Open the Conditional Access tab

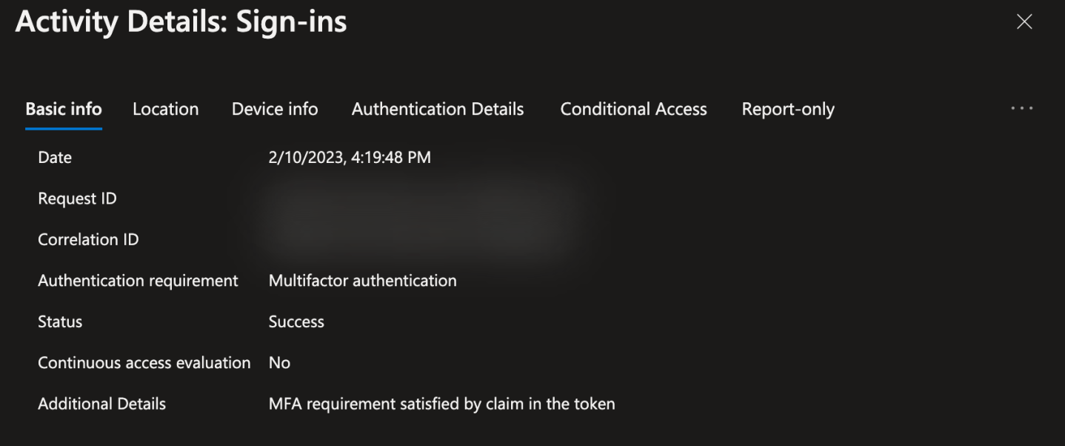pos(633,108)
